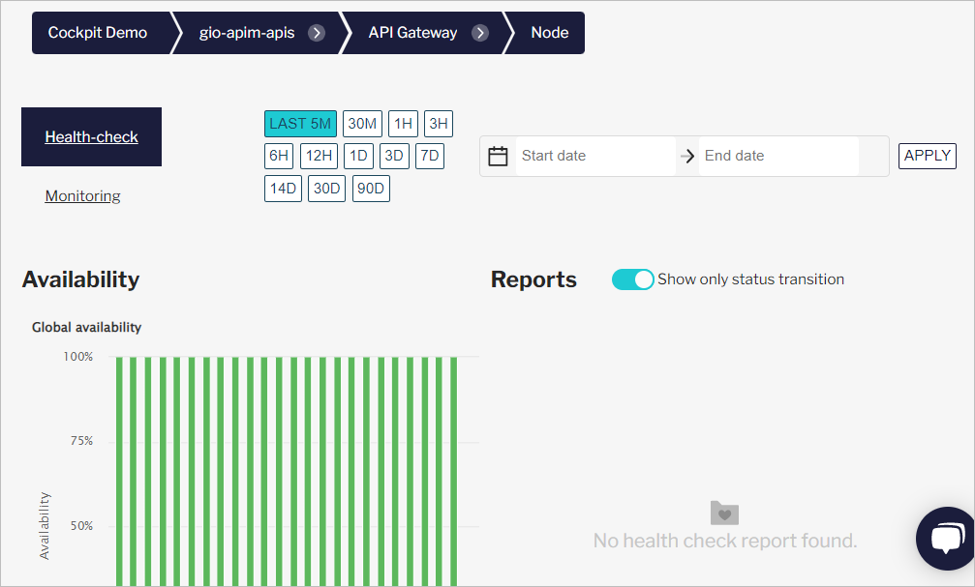Viewport: 975px width, 587px height.
Task: Select the LAST 5M time range
Action: tap(299, 123)
